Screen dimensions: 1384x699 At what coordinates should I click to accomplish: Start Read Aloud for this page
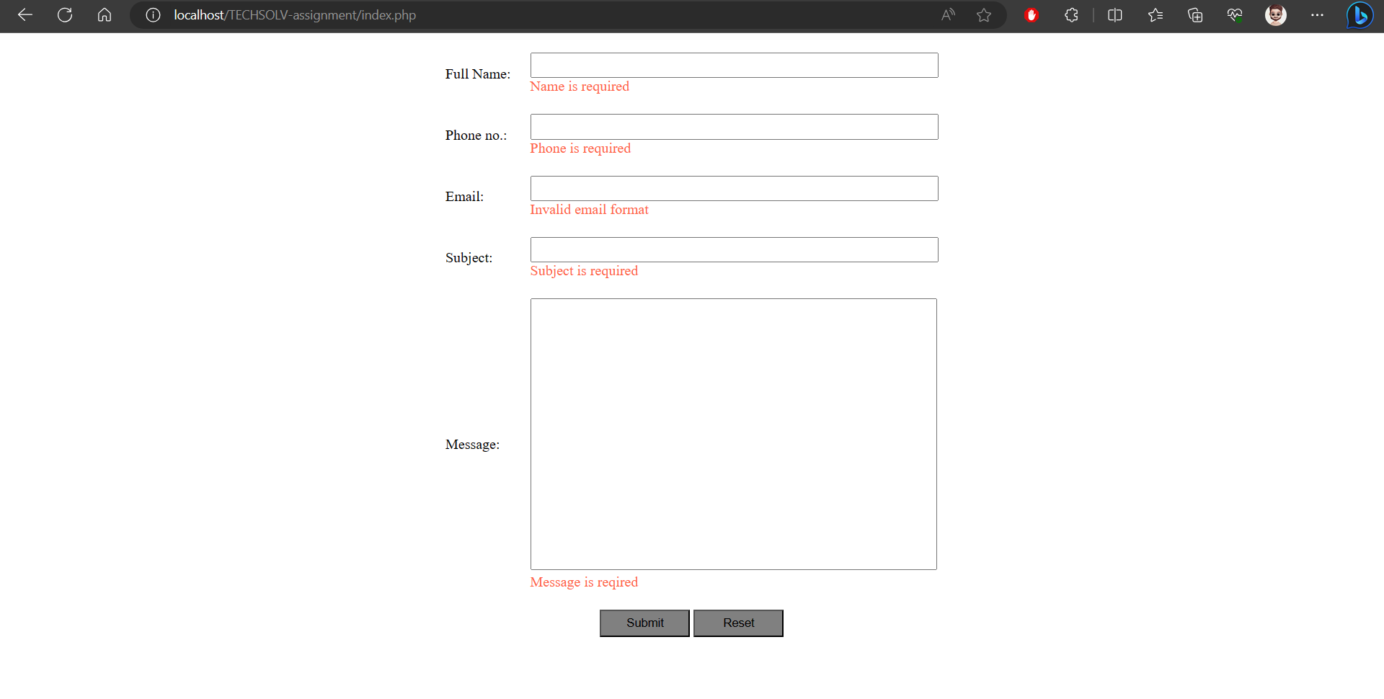pos(947,15)
